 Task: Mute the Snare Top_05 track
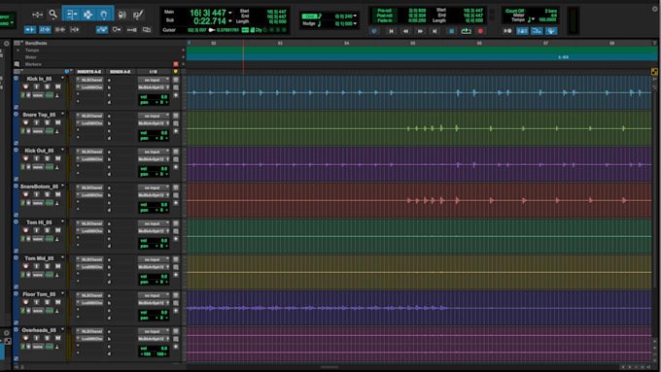click(x=57, y=122)
